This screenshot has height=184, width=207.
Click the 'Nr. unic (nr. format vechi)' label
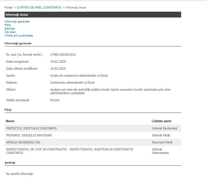pos(25,55)
